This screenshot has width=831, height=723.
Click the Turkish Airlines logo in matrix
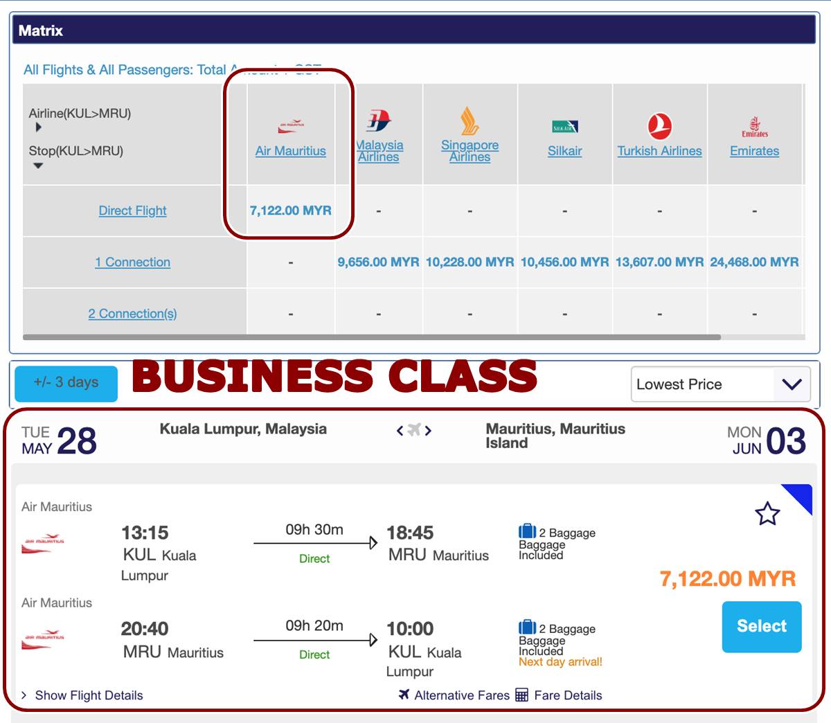click(x=659, y=127)
